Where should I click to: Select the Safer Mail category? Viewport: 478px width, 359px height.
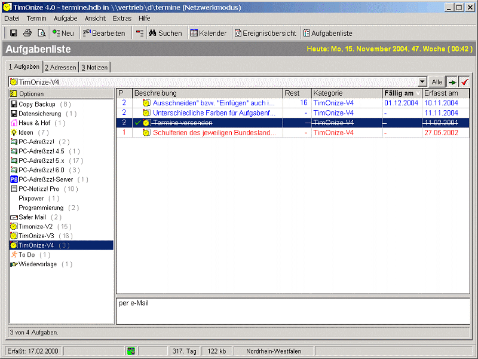(x=61, y=217)
